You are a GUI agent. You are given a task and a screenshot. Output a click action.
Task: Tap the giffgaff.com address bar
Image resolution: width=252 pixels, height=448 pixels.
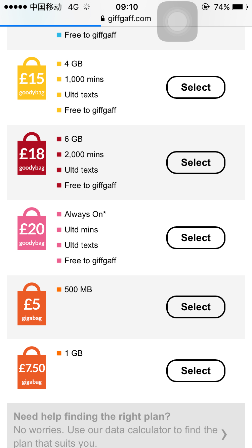coord(129,18)
